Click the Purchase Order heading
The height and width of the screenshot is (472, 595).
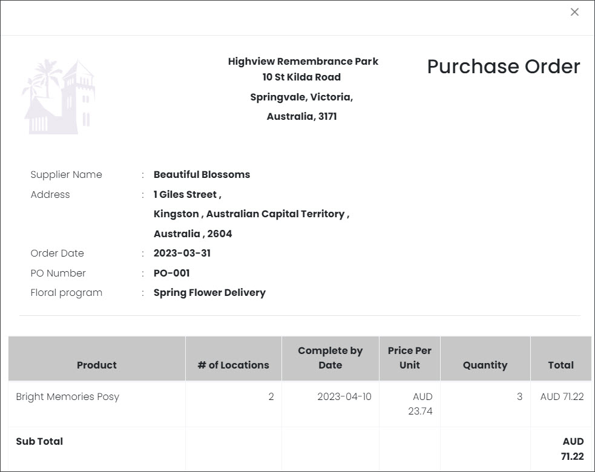pyautogui.click(x=504, y=67)
